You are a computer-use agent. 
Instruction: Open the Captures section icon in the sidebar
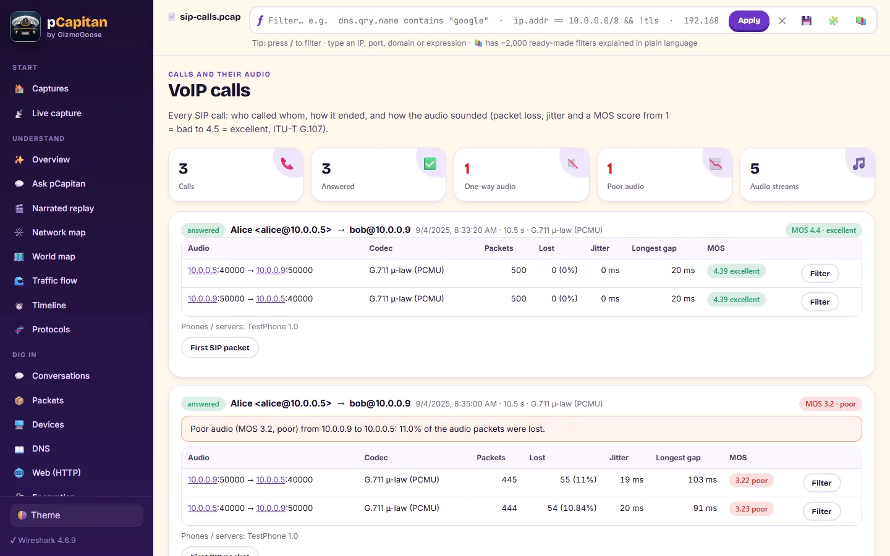[x=19, y=89]
